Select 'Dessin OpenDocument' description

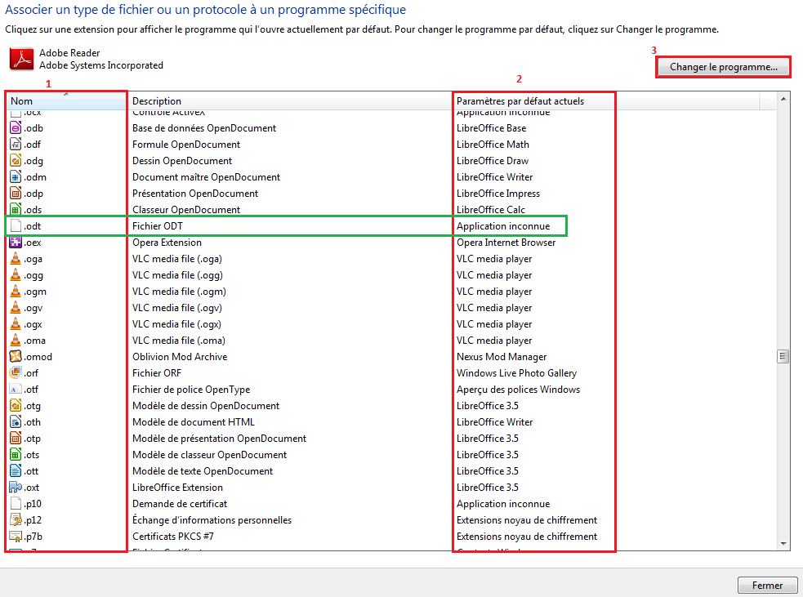182,161
